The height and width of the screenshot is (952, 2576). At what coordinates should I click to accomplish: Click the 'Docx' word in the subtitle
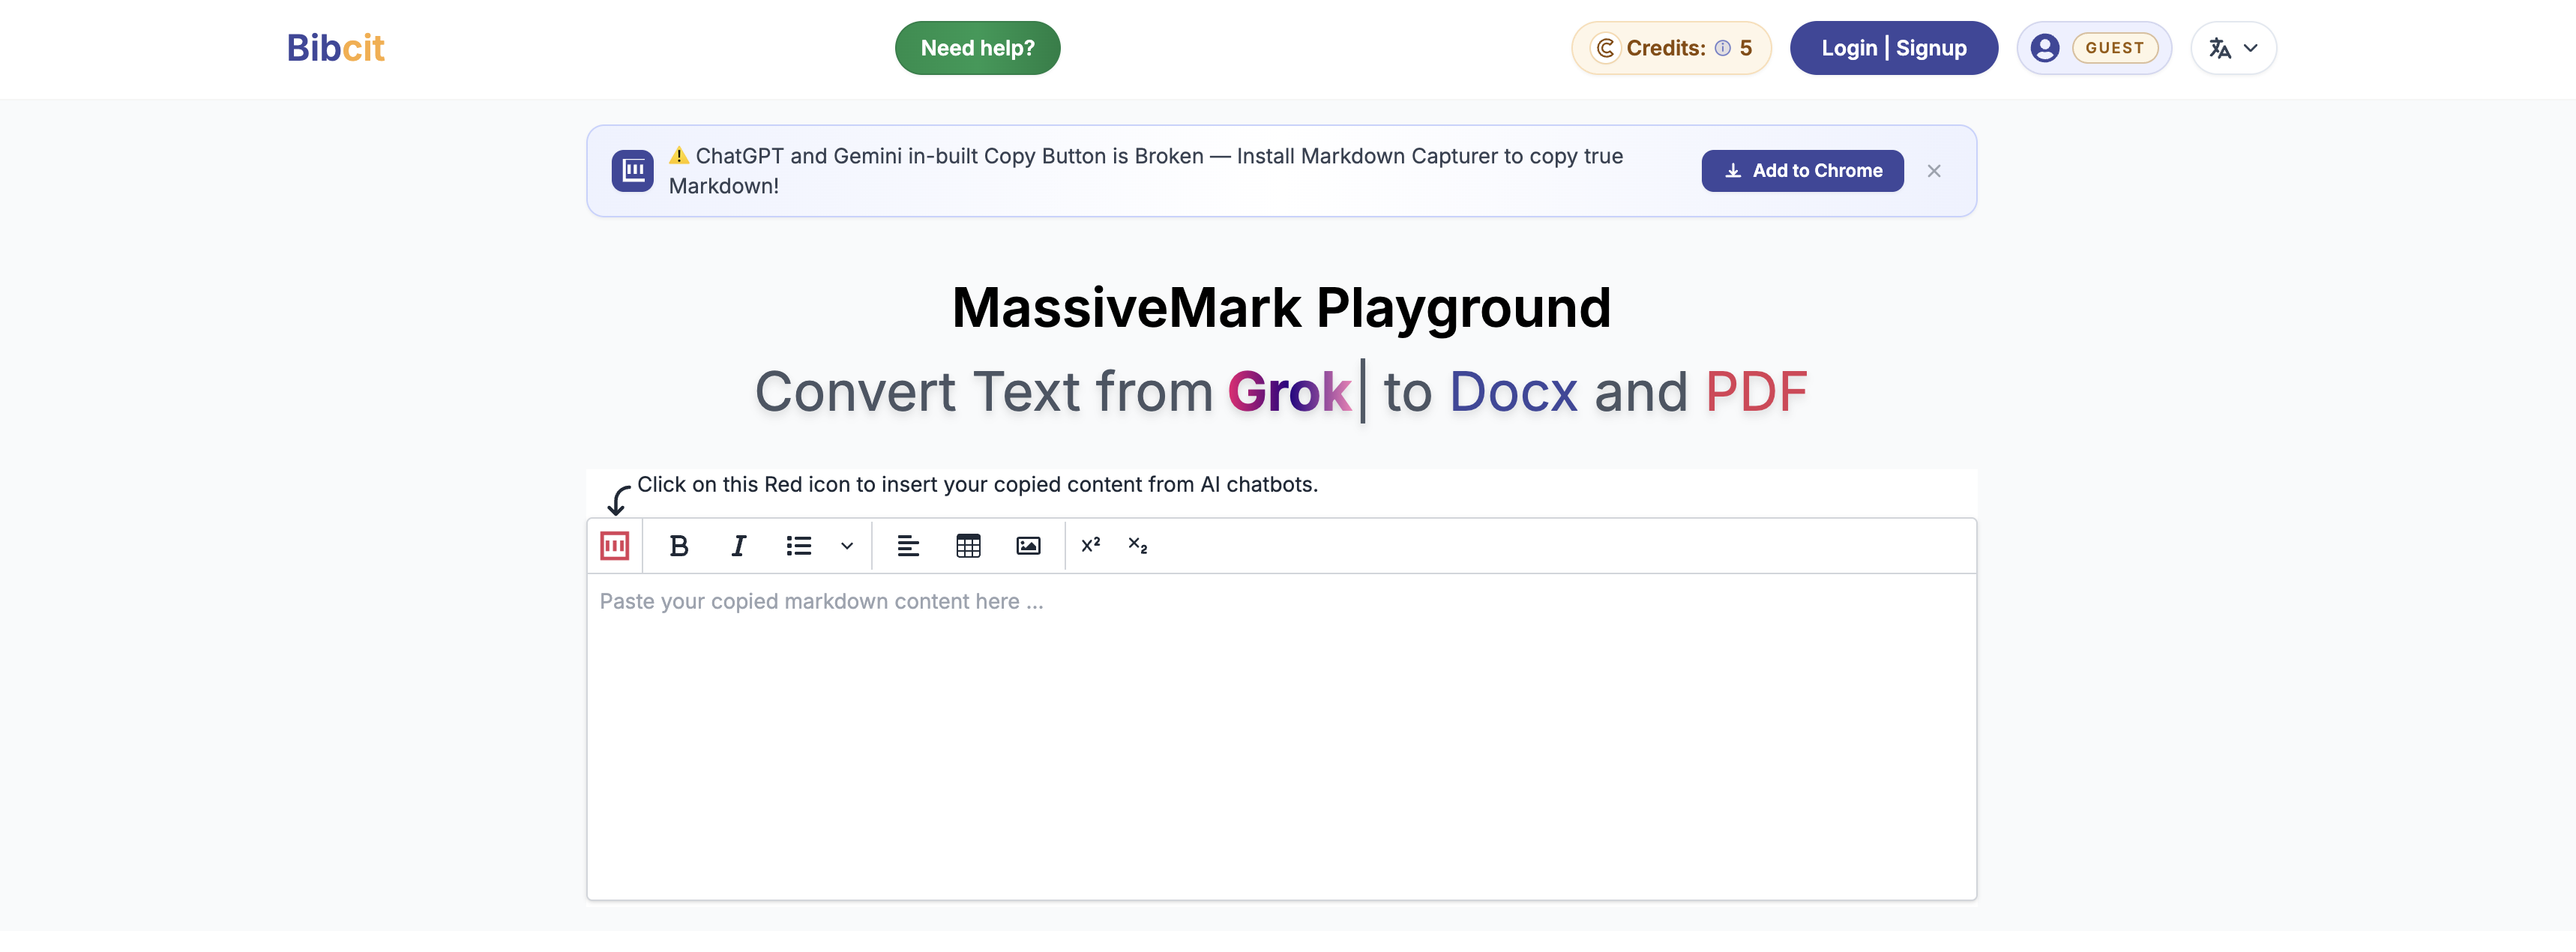1513,391
